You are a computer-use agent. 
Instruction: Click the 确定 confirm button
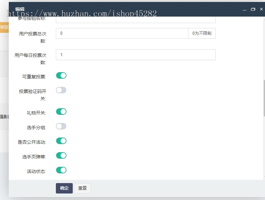point(64,188)
